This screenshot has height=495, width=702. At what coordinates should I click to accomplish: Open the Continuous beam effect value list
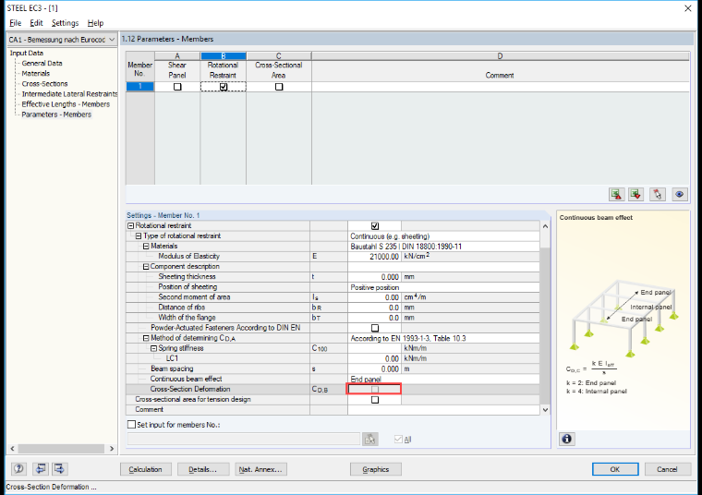pos(443,379)
